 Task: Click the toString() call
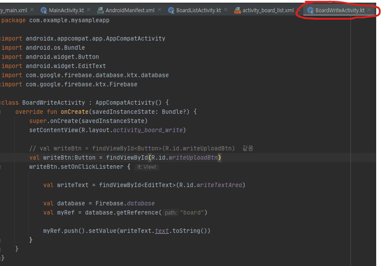tap(189, 231)
